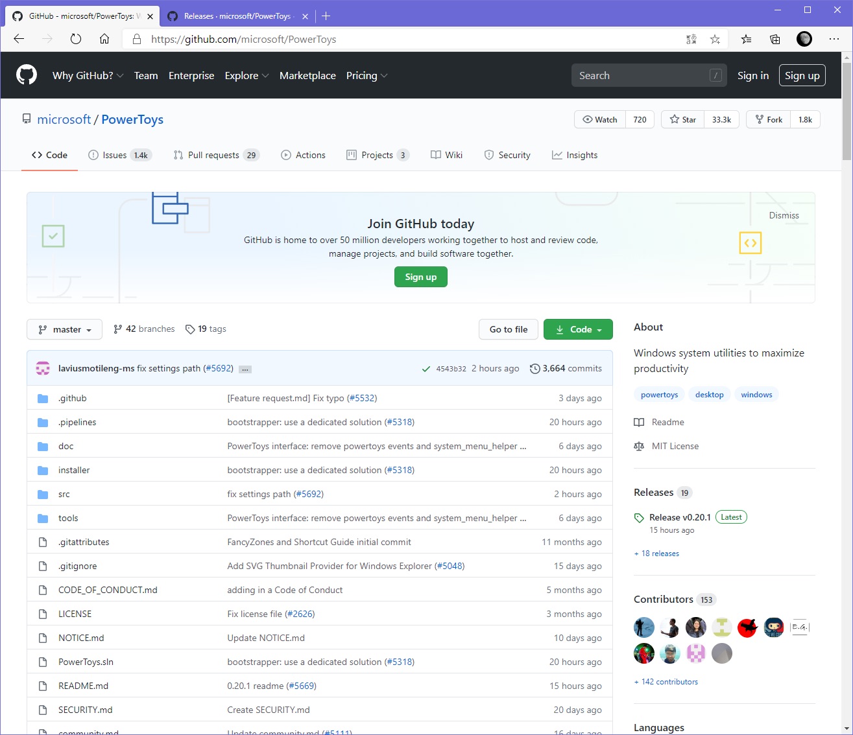Click the Readme book icon
Image resolution: width=853 pixels, height=735 pixels.
[x=639, y=422]
